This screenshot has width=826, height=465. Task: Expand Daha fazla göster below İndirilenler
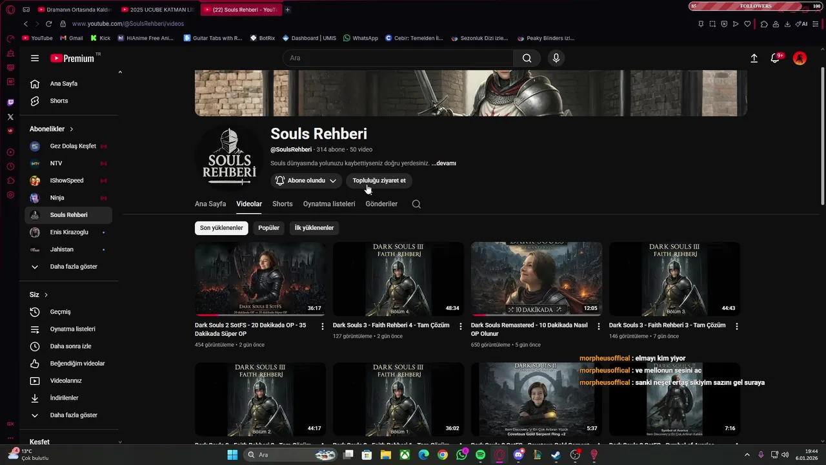(68, 415)
